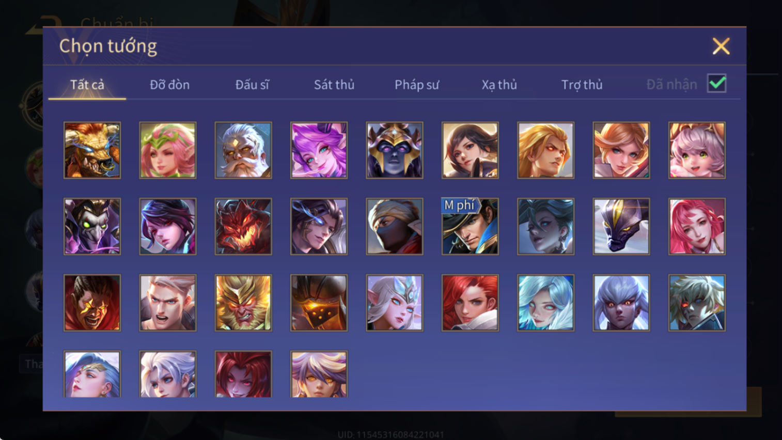Pick the pink-haired girl with leaf crown

point(168,150)
